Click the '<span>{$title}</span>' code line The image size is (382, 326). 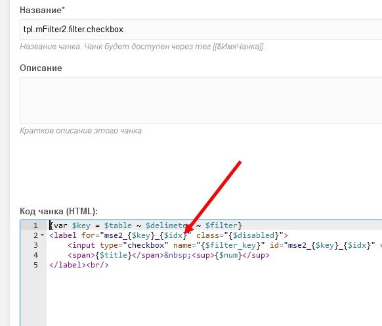click(x=169, y=255)
